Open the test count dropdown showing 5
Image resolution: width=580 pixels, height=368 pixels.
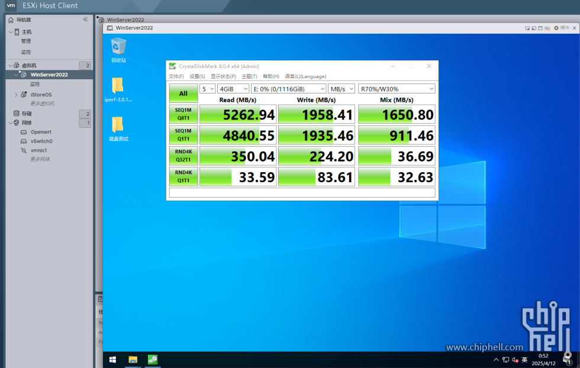[208, 89]
